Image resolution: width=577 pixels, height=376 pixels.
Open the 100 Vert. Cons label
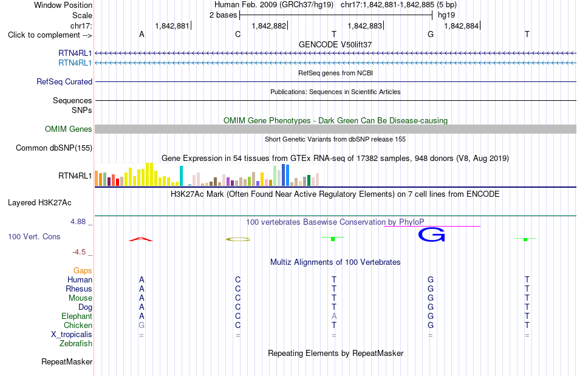(34, 236)
